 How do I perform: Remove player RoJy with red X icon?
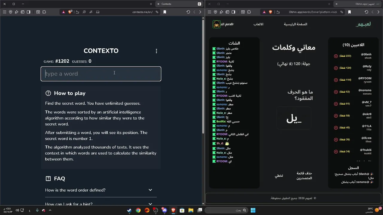[x=336, y=68]
